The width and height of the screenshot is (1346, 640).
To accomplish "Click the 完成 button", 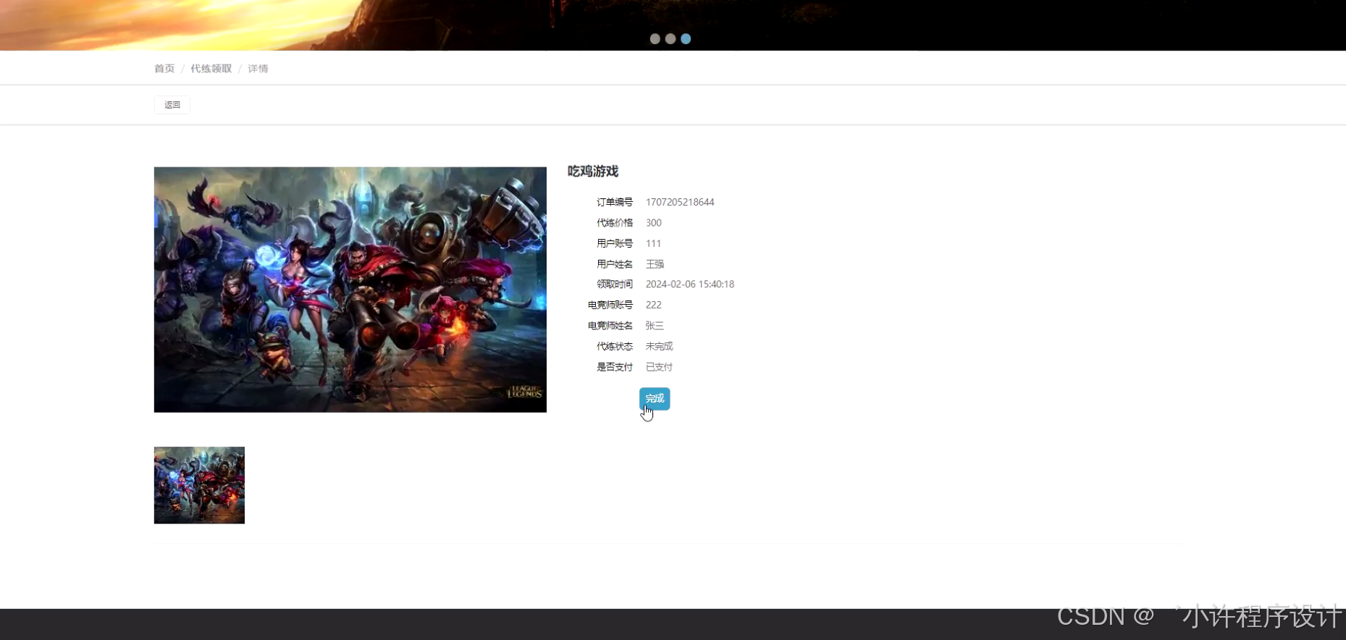I will click(655, 399).
